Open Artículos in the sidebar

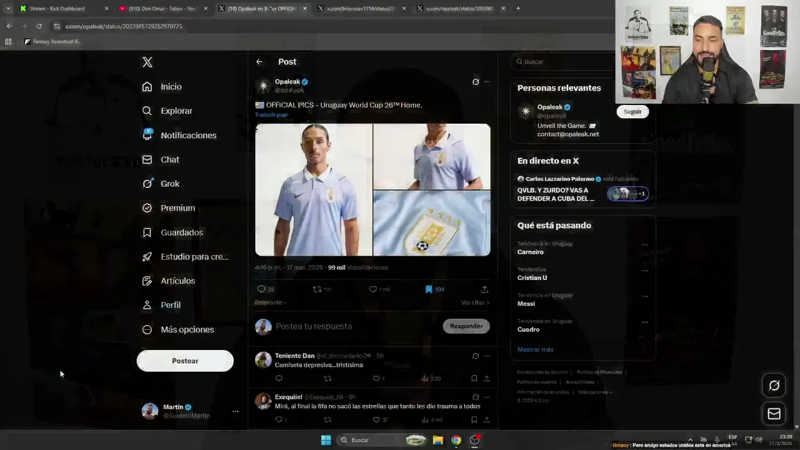point(169,281)
